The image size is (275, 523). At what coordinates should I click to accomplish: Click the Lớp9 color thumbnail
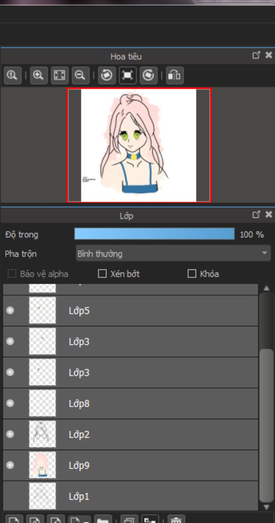[x=42, y=465]
